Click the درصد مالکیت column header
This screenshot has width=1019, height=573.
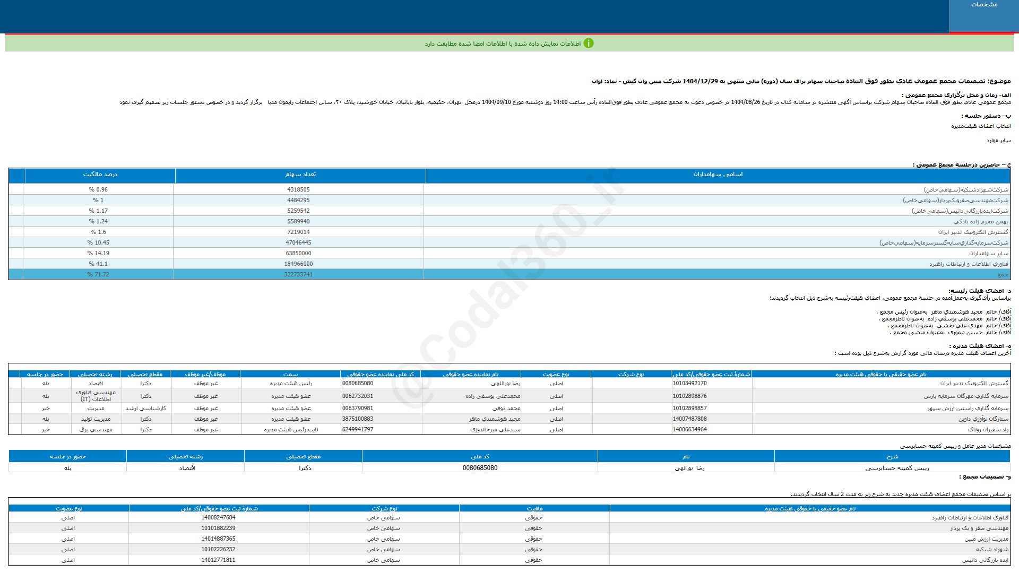coord(100,175)
